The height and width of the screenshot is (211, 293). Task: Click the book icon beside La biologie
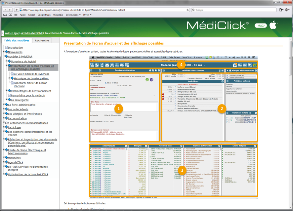pyautogui.click(x=7, y=127)
